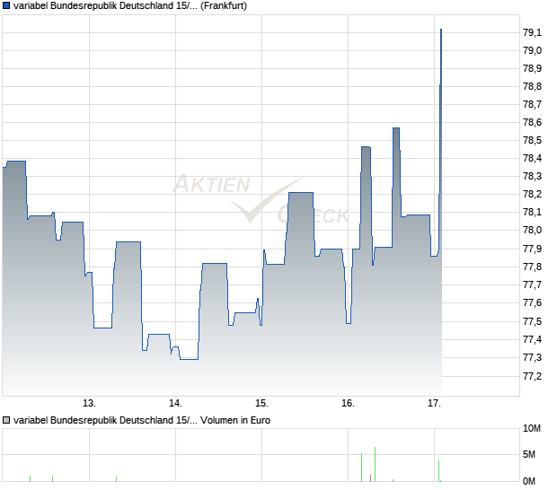Click the 0M volume axis label
This screenshot has width=557, height=490.
pyautogui.click(x=530, y=481)
